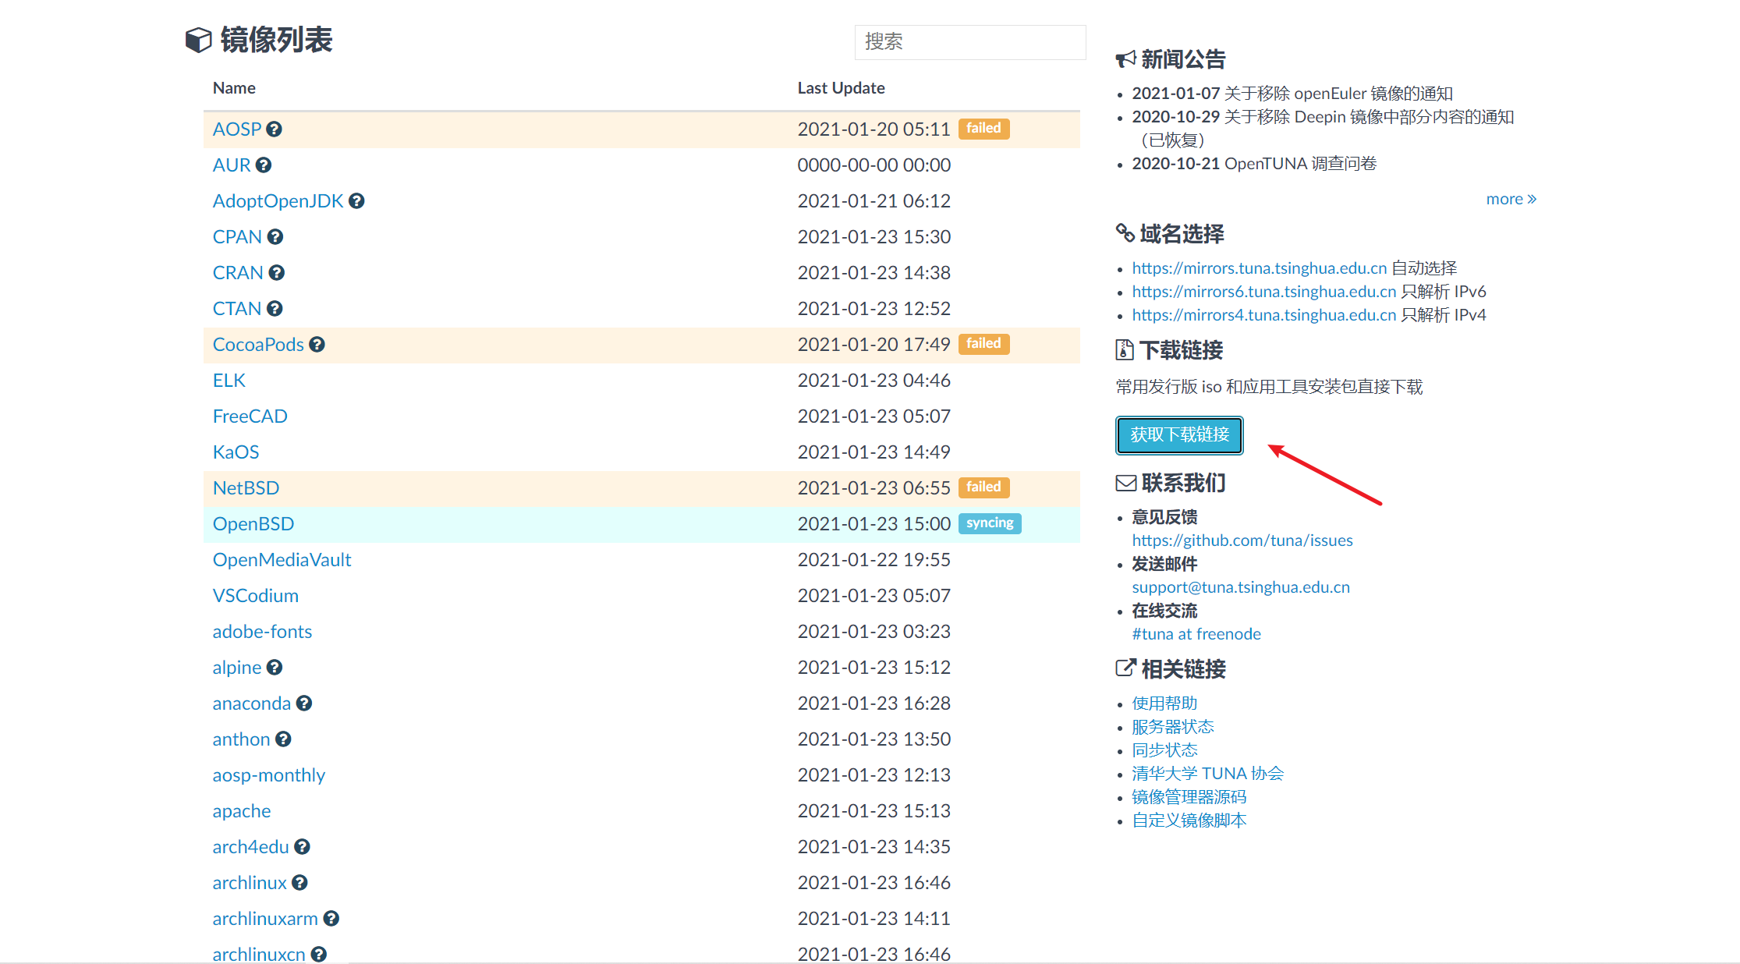
Task: Open the mirrors6 IPv6 domain link
Action: click(x=1263, y=291)
